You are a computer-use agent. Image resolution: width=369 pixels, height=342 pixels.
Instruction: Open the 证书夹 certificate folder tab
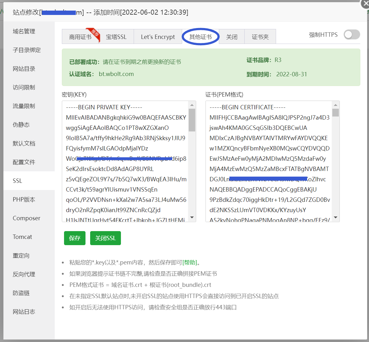(260, 36)
